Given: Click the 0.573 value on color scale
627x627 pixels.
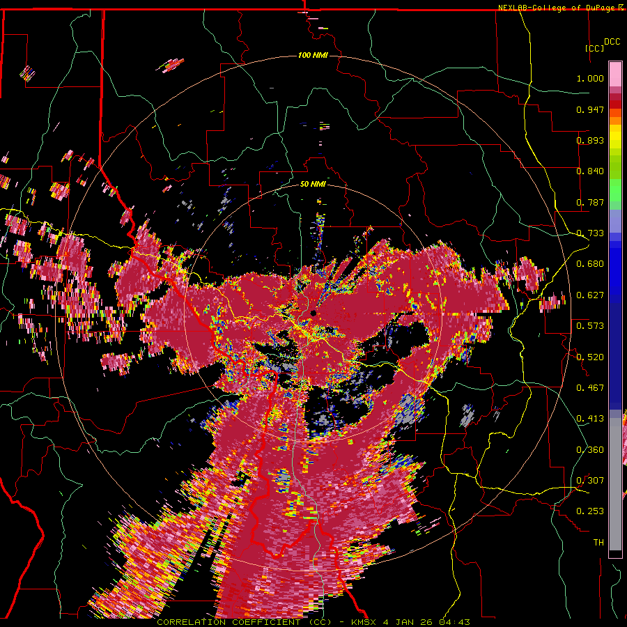Looking at the screenshot, I should coord(590,326).
